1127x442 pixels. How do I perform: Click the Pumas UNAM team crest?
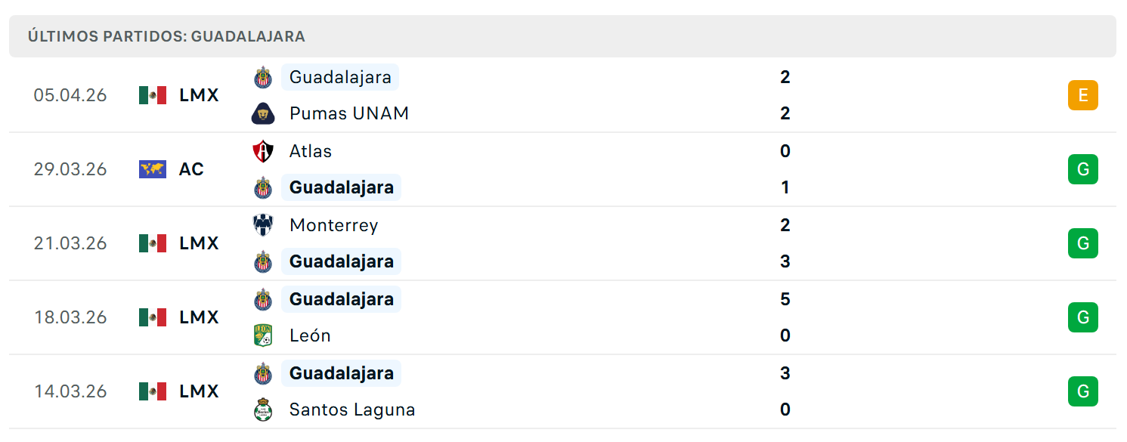click(x=262, y=113)
